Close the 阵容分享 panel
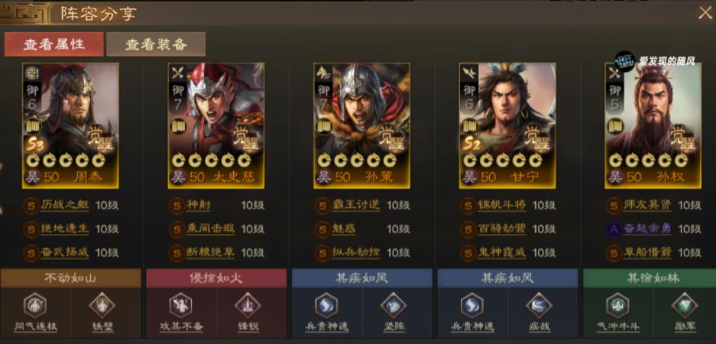The height and width of the screenshot is (344, 716). tap(705, 13)
